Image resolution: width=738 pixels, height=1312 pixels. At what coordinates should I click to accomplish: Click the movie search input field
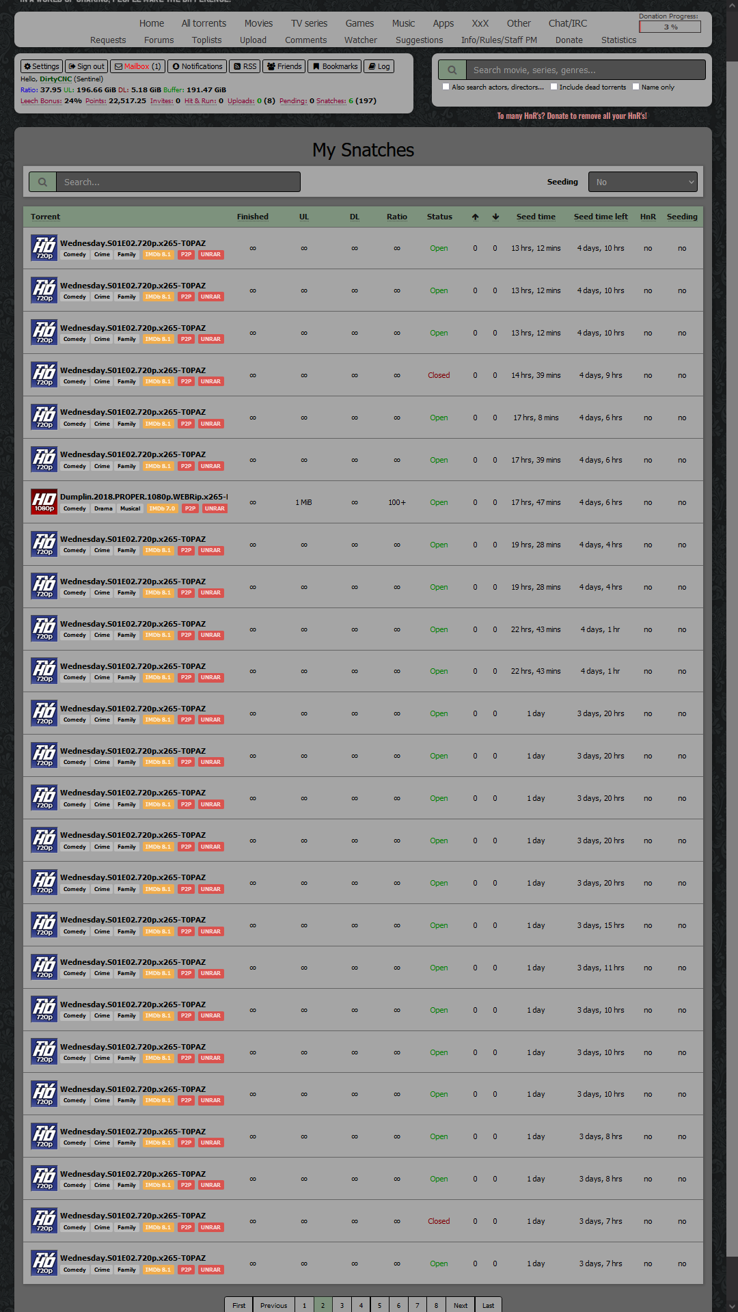click(x=586, y=70)
